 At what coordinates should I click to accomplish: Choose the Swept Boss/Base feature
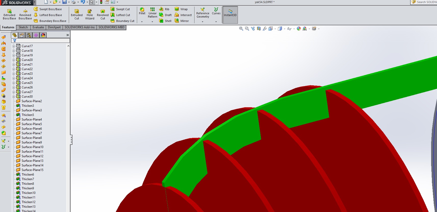pos(48,9)
